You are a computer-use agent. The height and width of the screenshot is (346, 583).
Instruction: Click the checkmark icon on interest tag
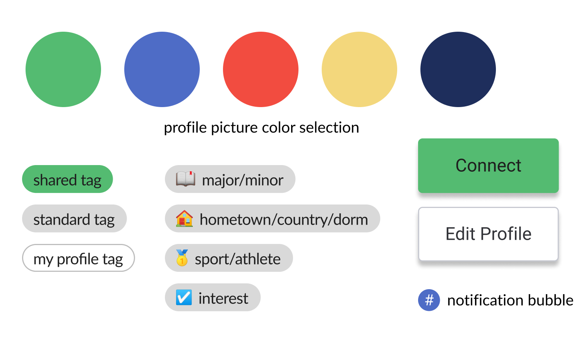[x=183, y=298]
